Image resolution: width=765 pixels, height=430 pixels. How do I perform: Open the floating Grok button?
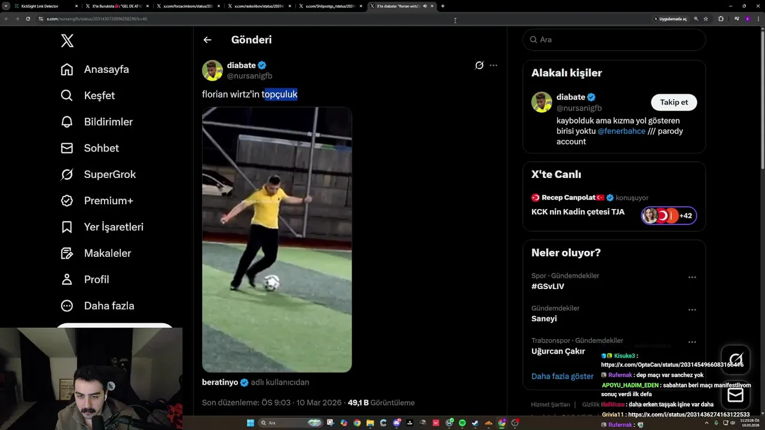point(736,359)
